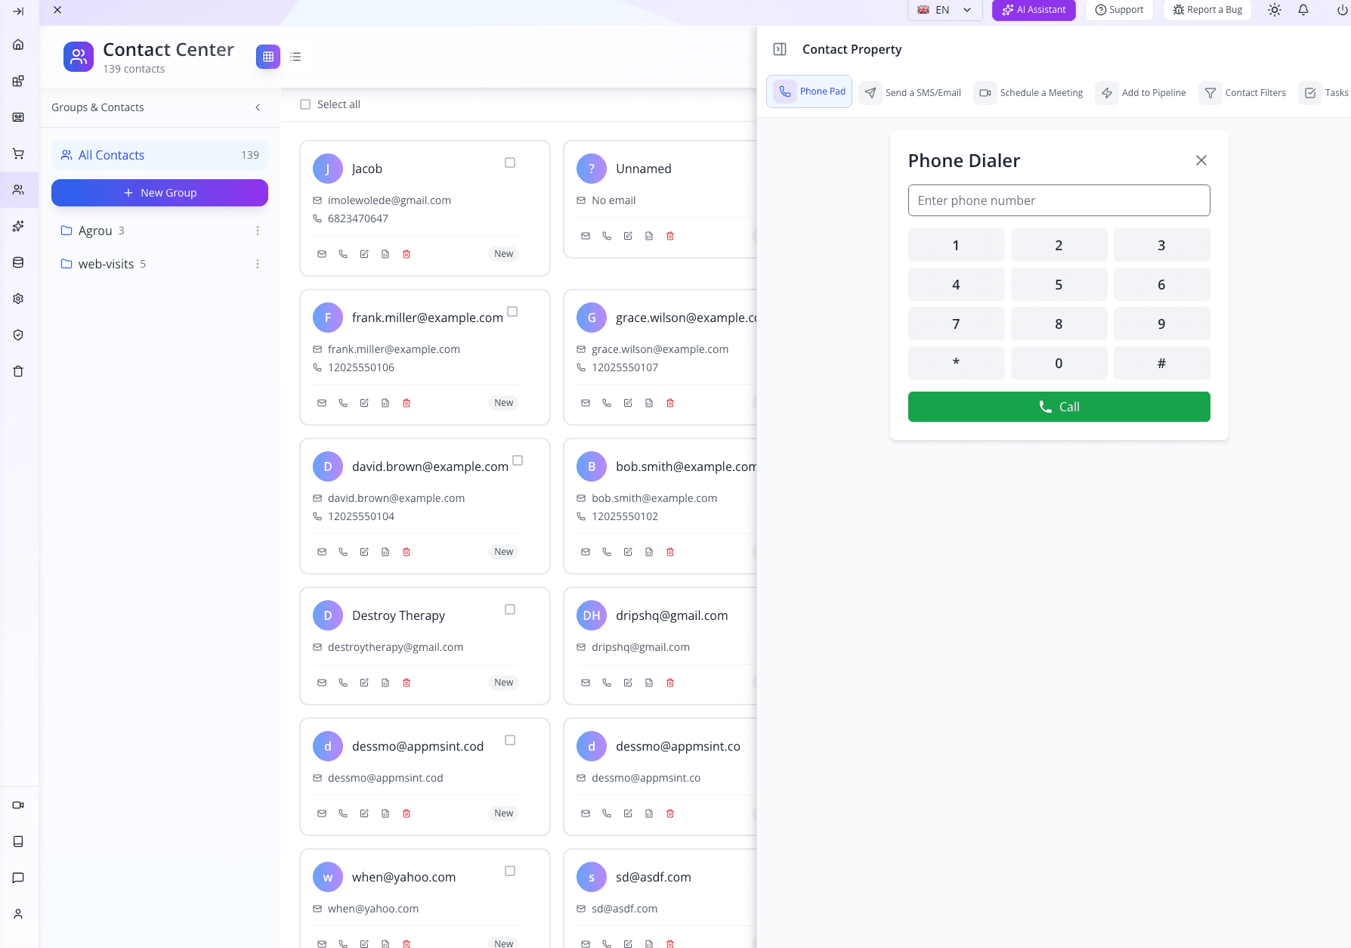This screenshot has width=1351, height=948.
Task: Delete bob.smith contact using the red trash icon
Action: tap(669, 552)
